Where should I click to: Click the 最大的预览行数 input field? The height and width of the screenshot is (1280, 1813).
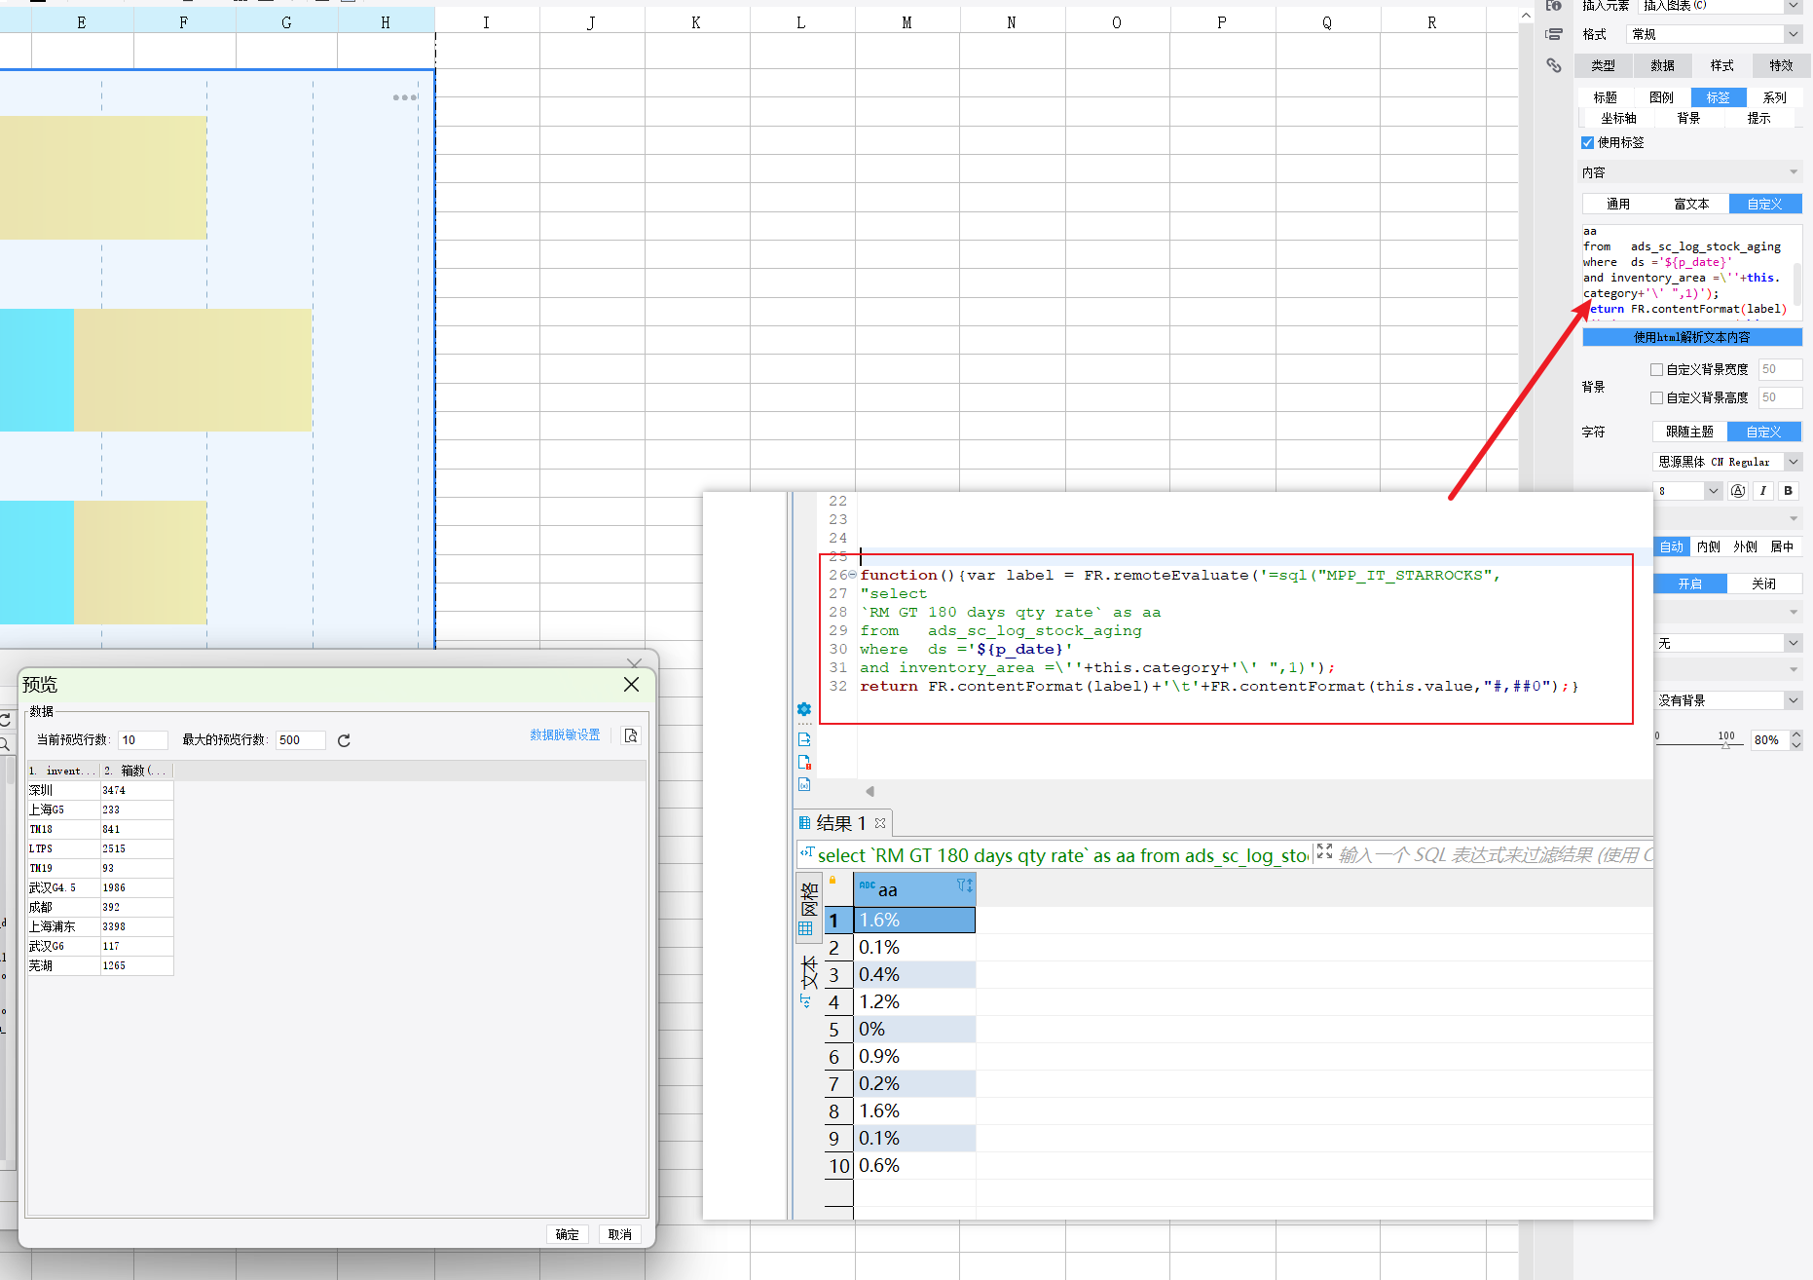click(x=300, y=740)
